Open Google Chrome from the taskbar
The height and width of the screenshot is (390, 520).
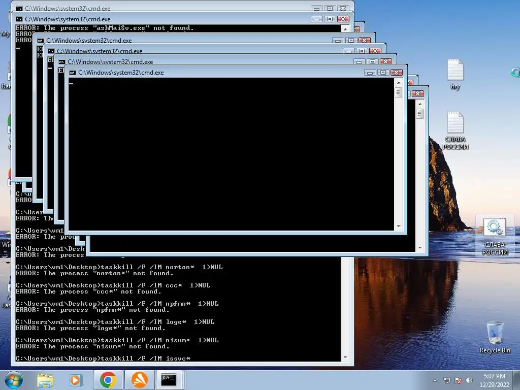(108, 380)
